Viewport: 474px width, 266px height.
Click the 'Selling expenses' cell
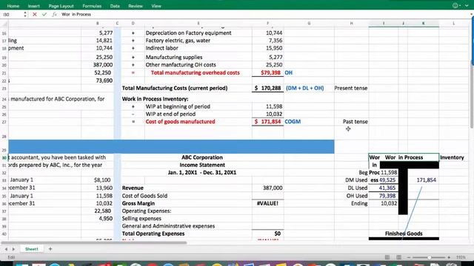pos(141,219)
